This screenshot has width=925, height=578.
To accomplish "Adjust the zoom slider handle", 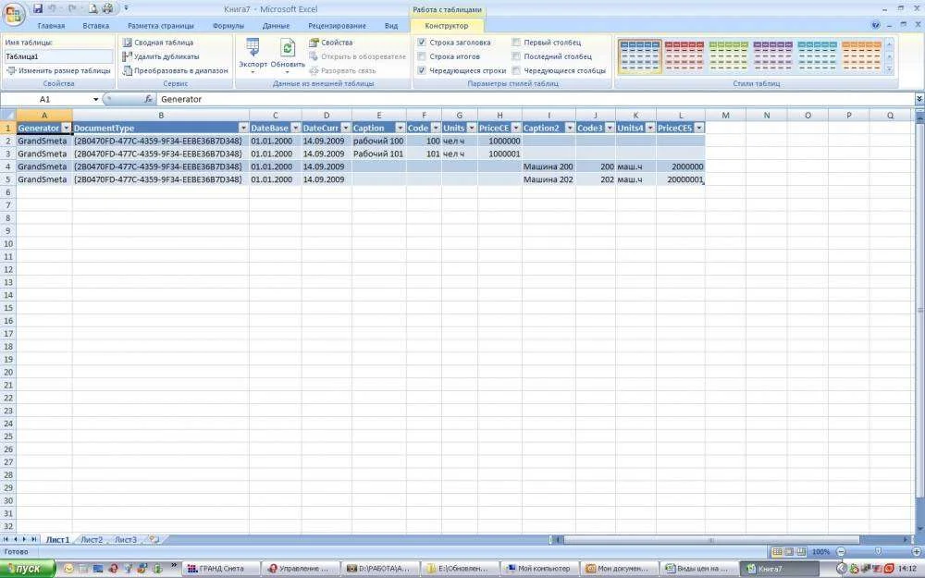I will [879, 552].
